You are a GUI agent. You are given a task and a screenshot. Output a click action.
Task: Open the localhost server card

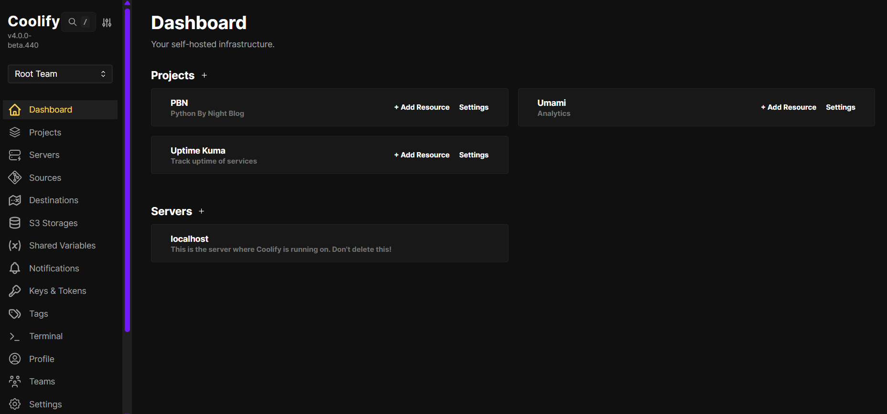[x=329, y=243]
